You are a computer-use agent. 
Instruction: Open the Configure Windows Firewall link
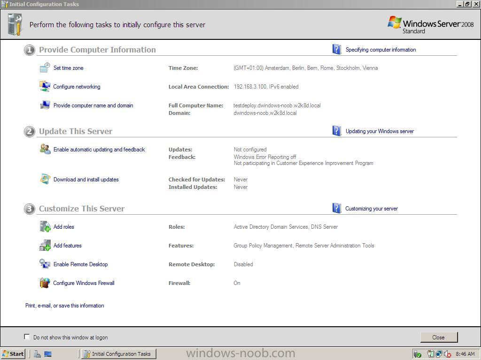[x=84, y=283]
